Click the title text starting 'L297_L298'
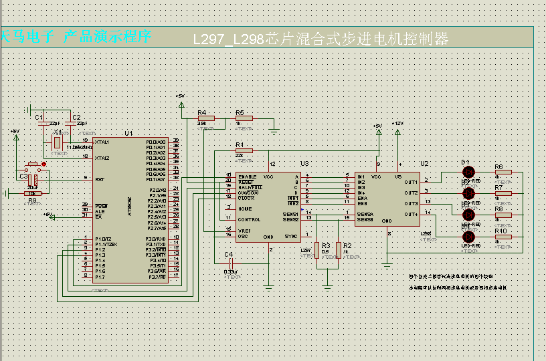The height and width of the screenshot is (361, 546). pos(321,39)
